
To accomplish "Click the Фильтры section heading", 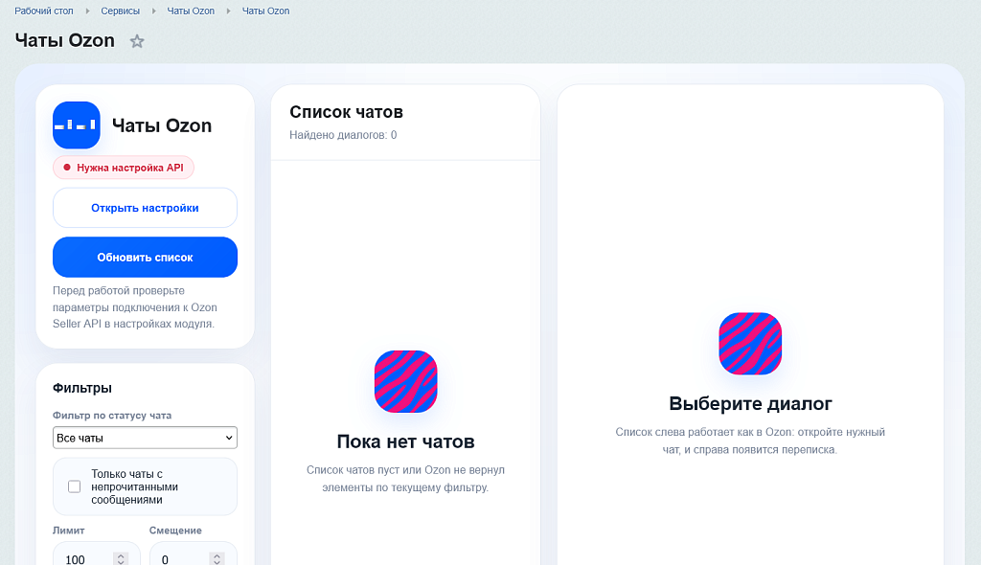I will click(82, 388).
